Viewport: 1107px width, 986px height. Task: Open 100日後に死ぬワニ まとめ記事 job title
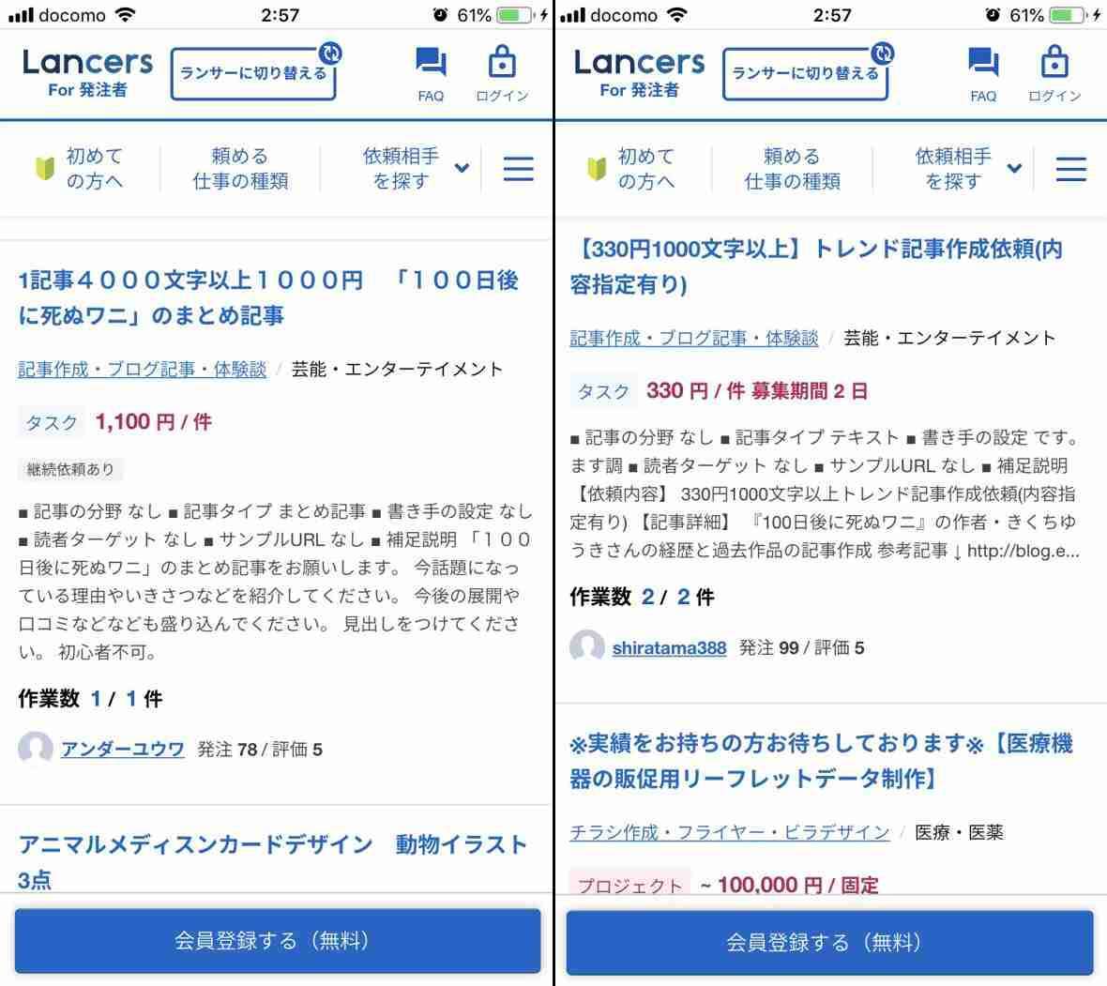click(268, 297)
